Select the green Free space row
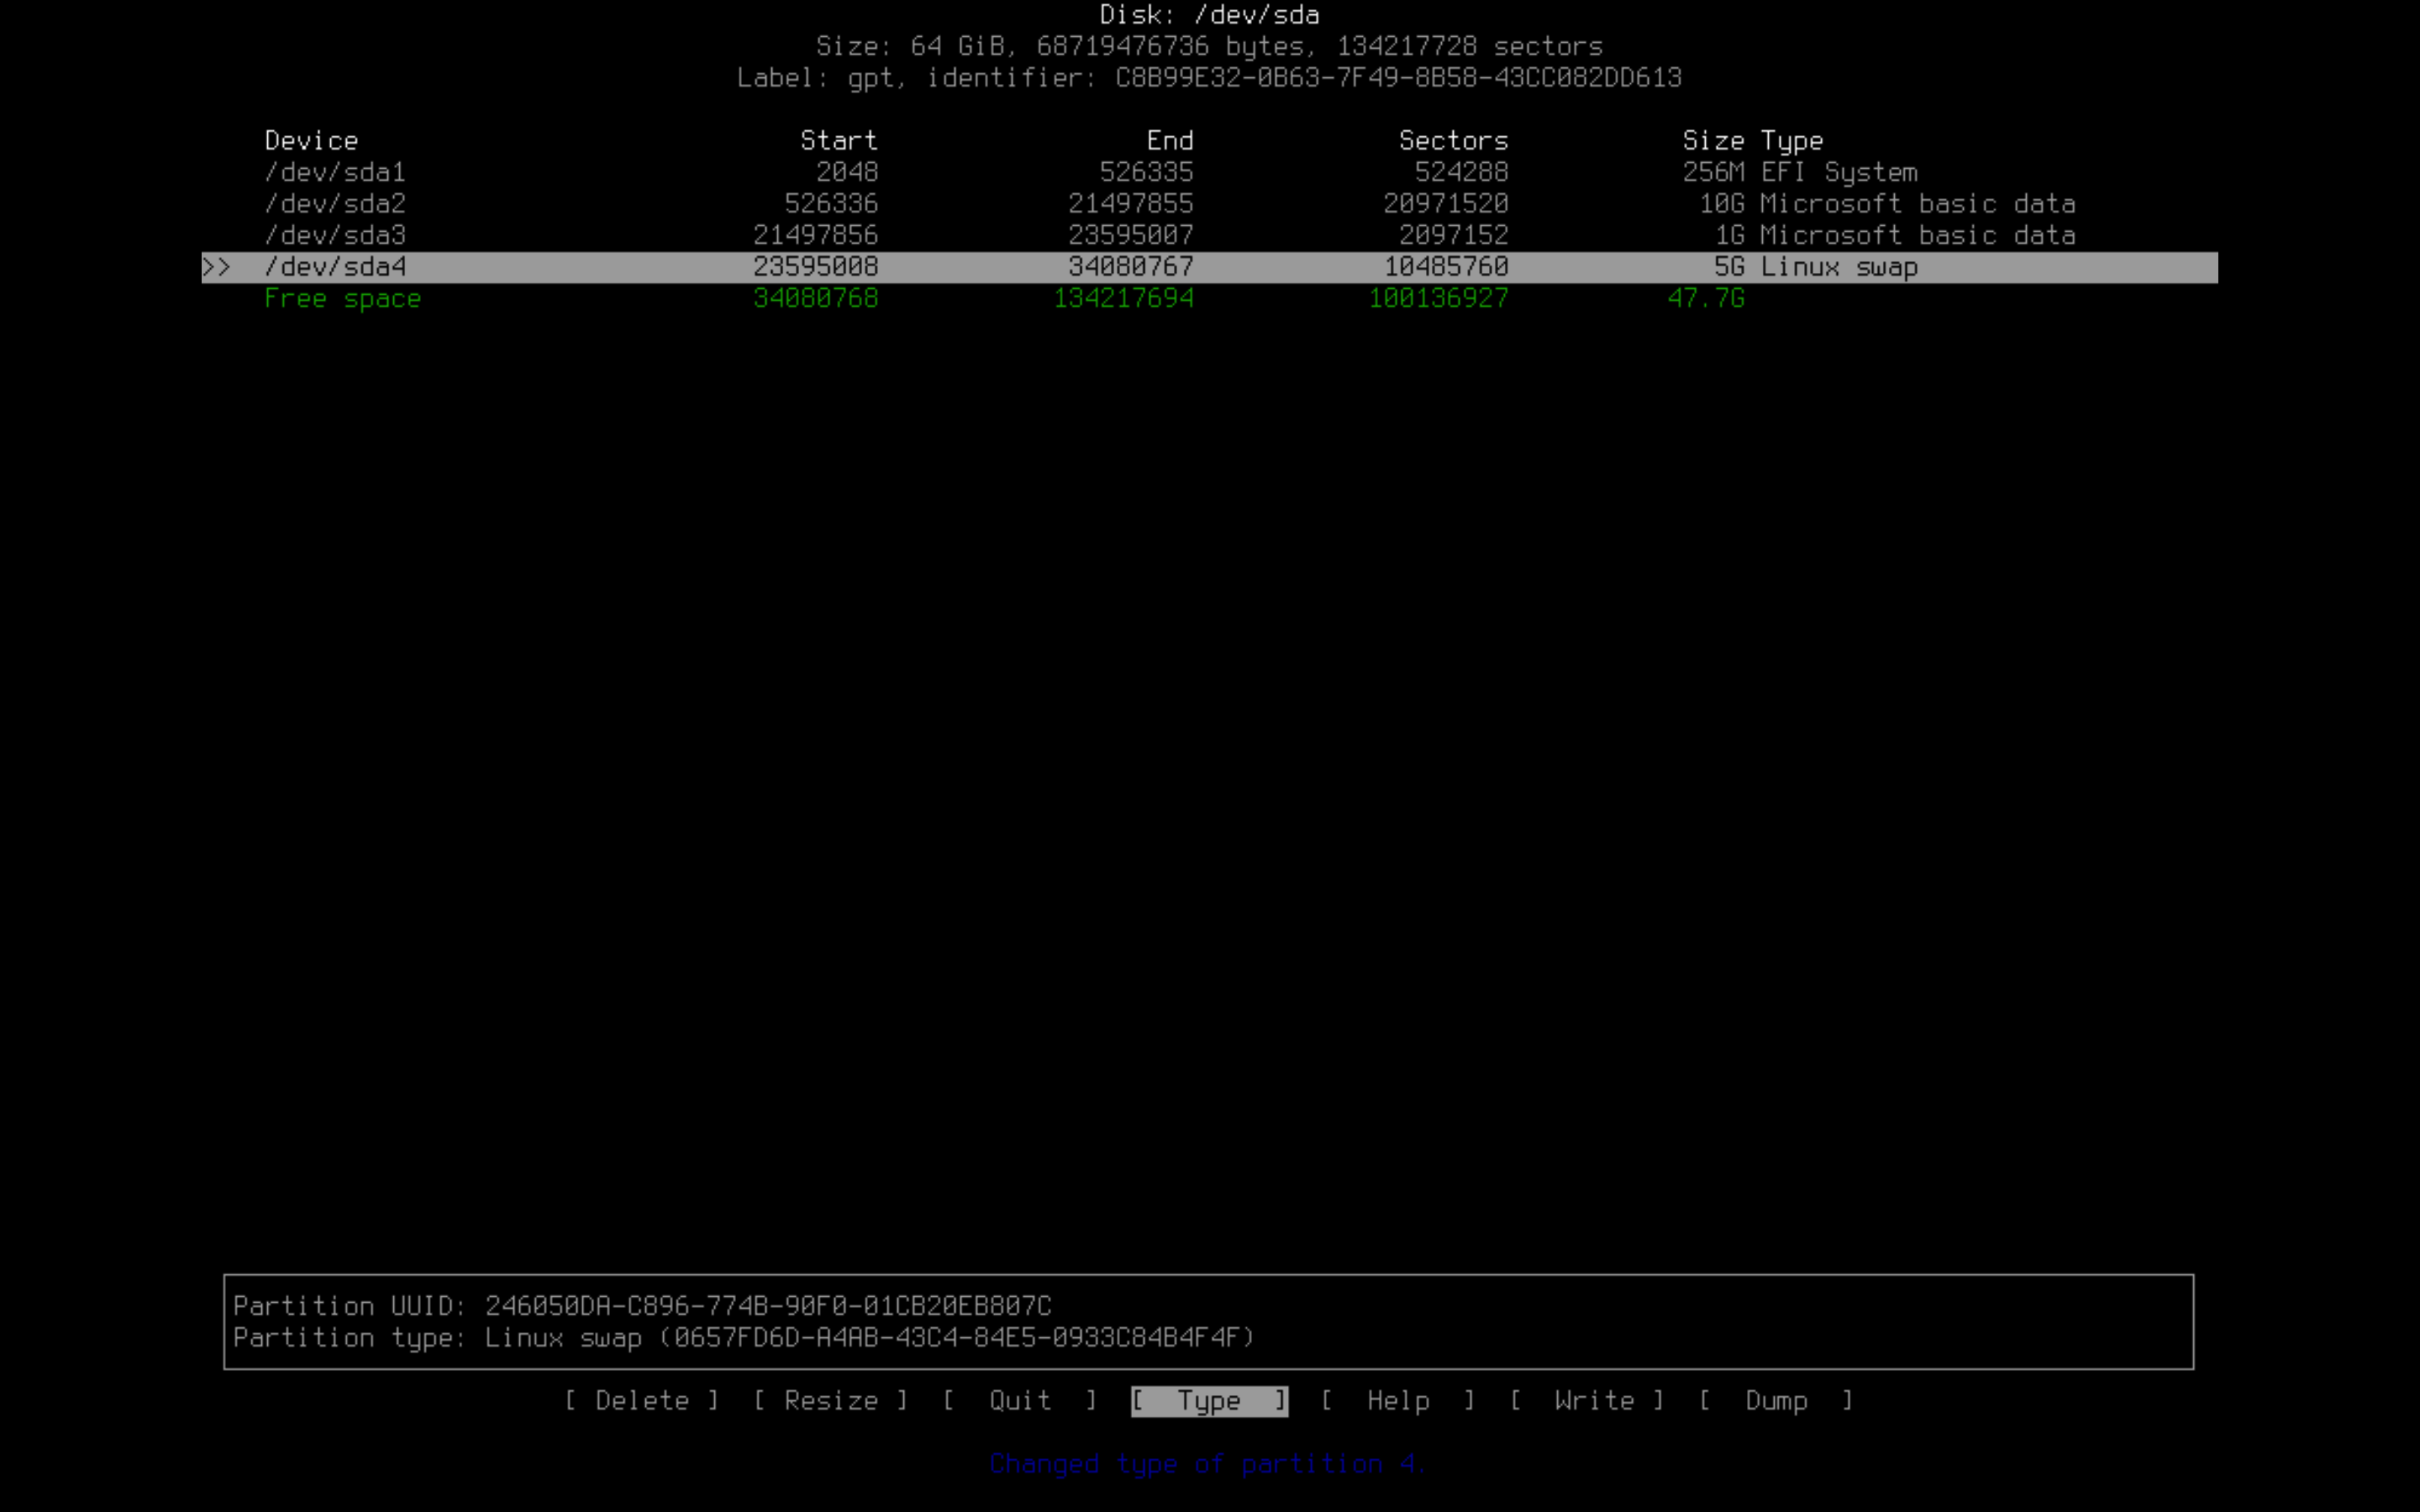This screenshot has width=2420, height=1512. click(x=342, y=299)
